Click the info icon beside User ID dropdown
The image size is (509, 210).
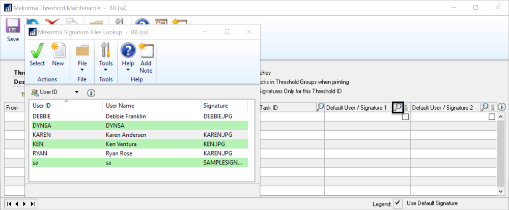click(x=91, y=93)
